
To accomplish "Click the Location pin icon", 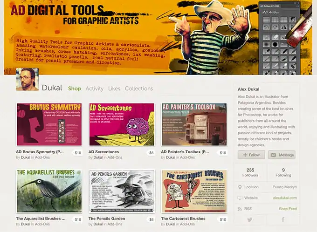I will [x=240, y=187].
